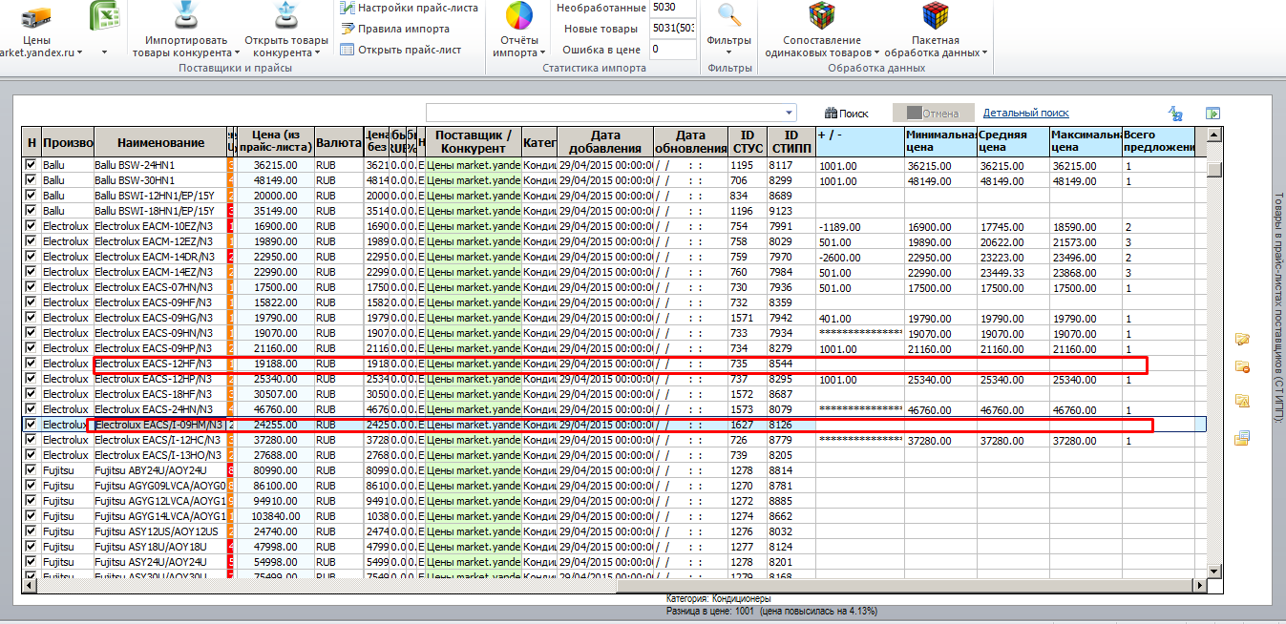
Task: Click the Валюта column header
Action: click(339, 142)
